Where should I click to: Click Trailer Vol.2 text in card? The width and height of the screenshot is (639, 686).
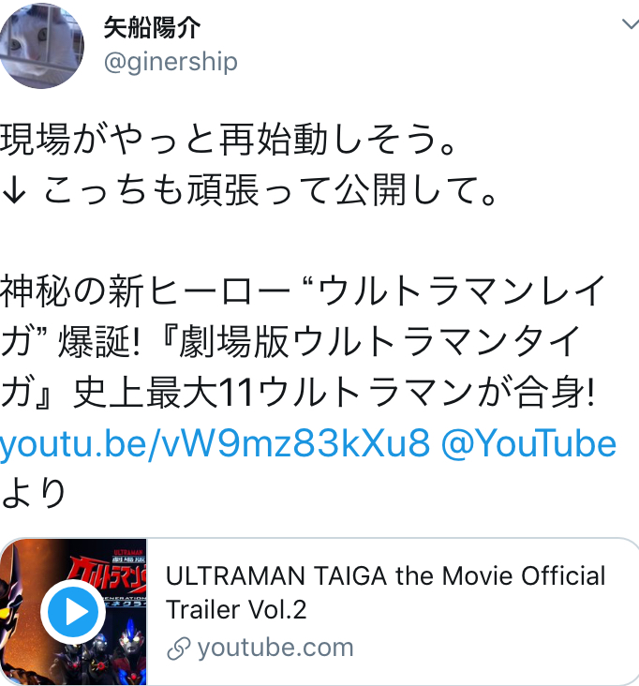click(236, 609)
